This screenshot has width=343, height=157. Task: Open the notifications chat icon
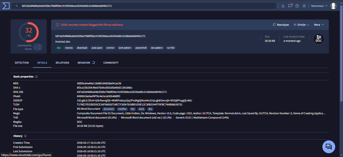click(290, 6)
